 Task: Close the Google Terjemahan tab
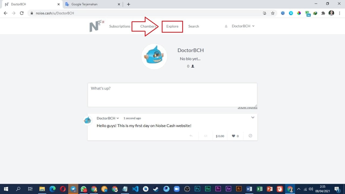click(x=119, y=4)
